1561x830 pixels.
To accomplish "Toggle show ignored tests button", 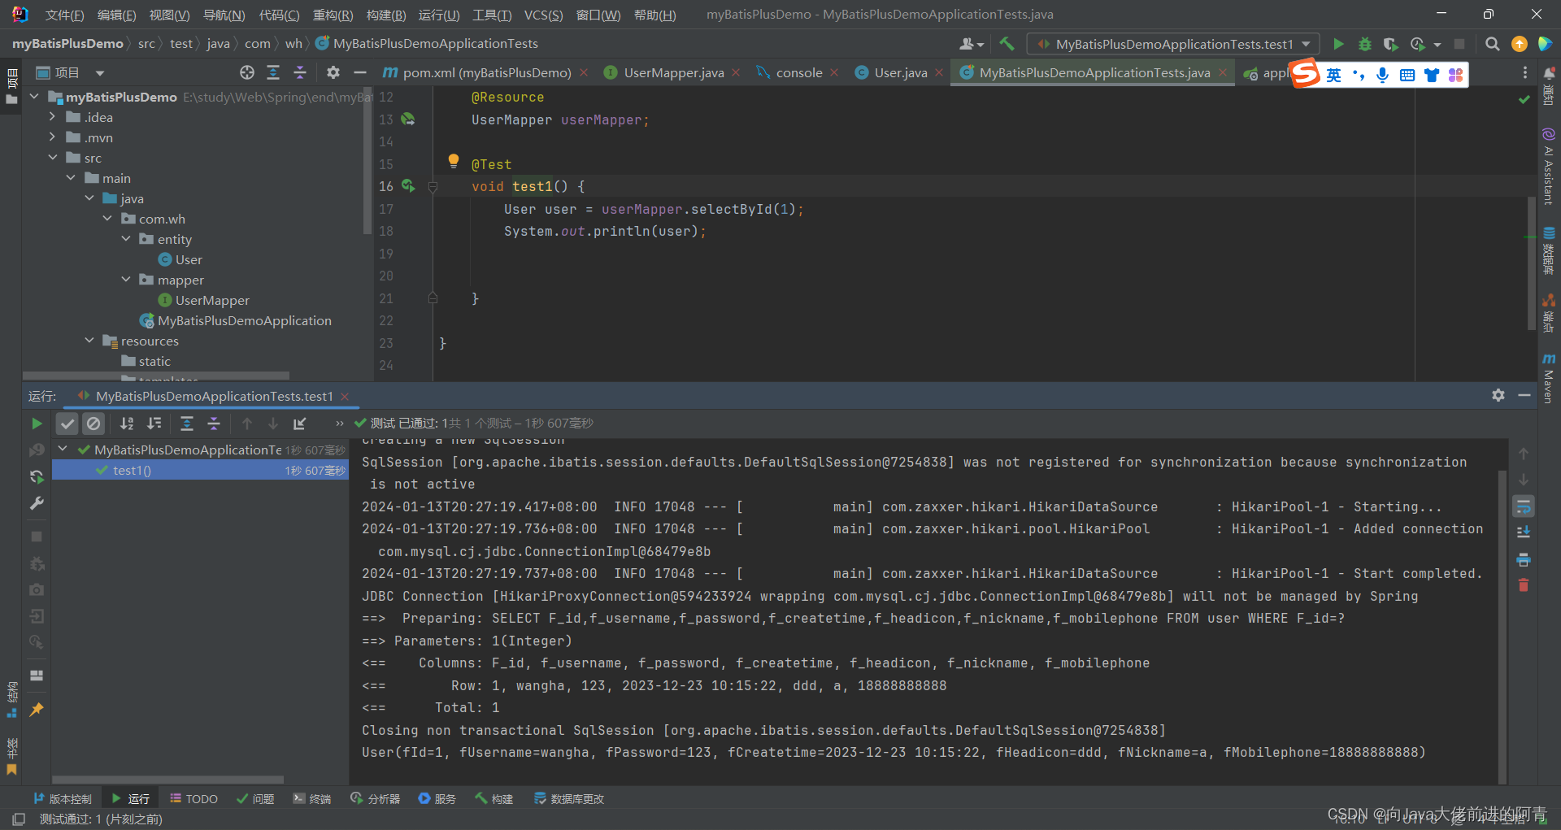I will pos(93,424).
